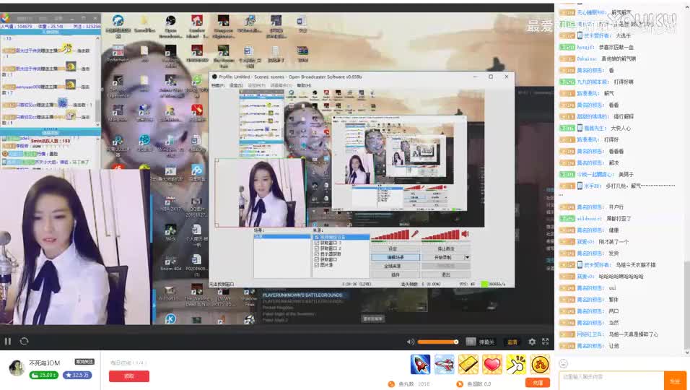
Task: Click chat message 打得好啊
Action: coord(624,82)
